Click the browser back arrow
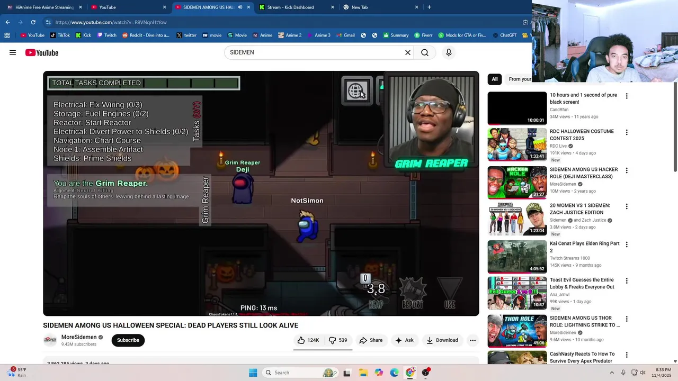The image size is (678, 381). pyautogui.click(x=8, y=22)
